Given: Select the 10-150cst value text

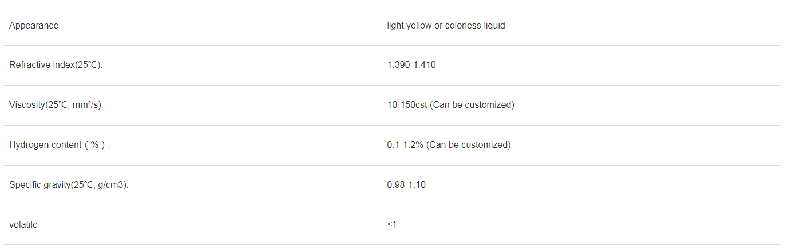Looking at the screenshot, I should (x=407, y=105).
